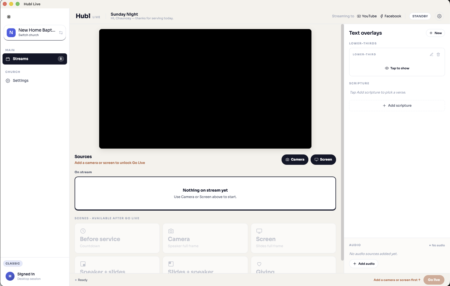Toggle Tap to show for lower-third
This screenshot has height=286, width=450.
click(x=397, y=68)
